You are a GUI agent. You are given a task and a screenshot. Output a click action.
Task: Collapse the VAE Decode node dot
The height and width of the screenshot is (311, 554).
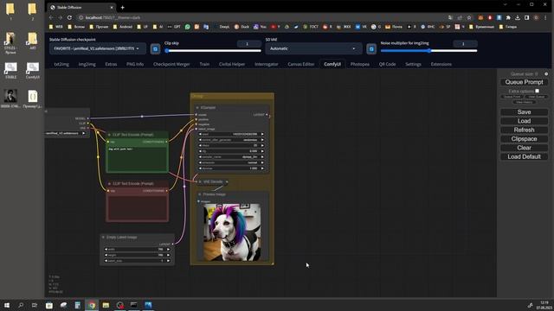[200, 181]
